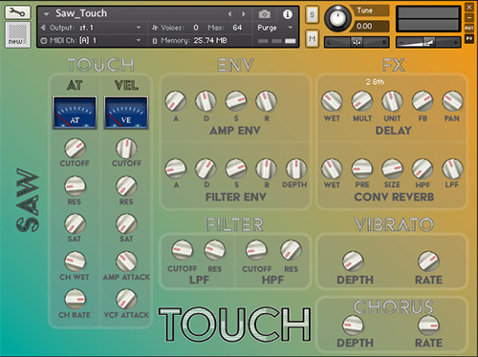
Task: Click the DELAY UNIT knob
Action: point(392,101)
